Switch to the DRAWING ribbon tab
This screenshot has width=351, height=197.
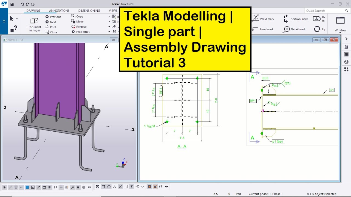pos(33,11)
